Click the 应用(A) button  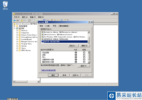coord(76,75)
